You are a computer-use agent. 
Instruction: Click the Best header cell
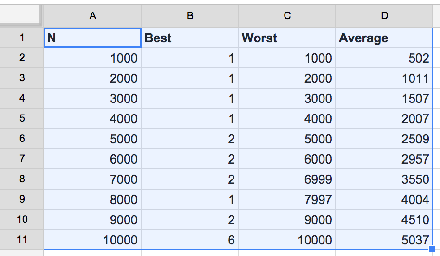[x=190, y=38]
